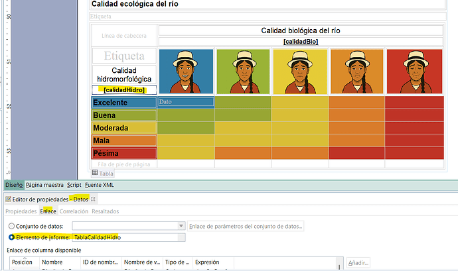Close the Editor de propiedades view
Screen dimensions: 458x273
94,199
